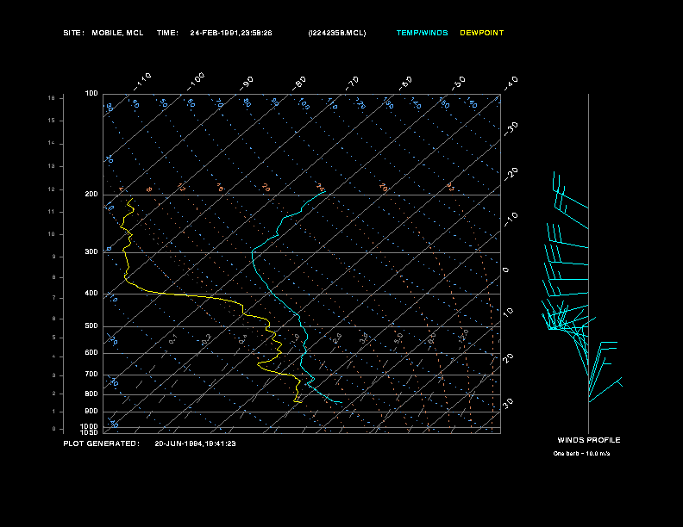Click the 900 pressure level label

(x=91, y=411)
